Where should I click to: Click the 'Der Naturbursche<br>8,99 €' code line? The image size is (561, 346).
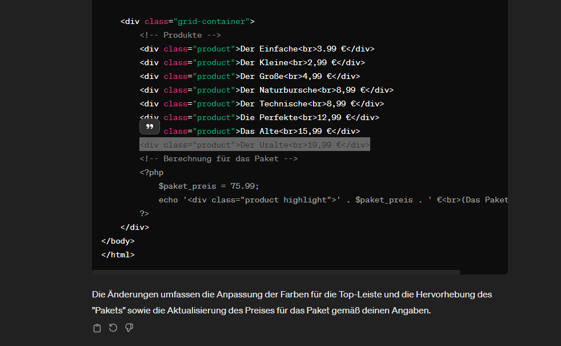(x=267, y=90)
